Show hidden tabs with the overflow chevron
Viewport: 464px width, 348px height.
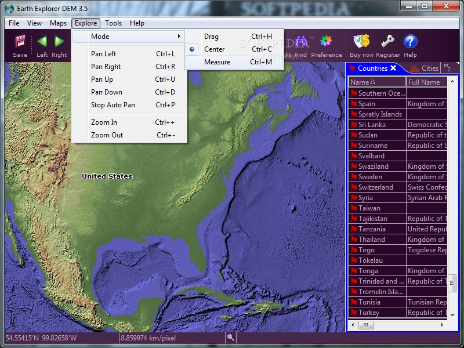(x=447, y=67)
